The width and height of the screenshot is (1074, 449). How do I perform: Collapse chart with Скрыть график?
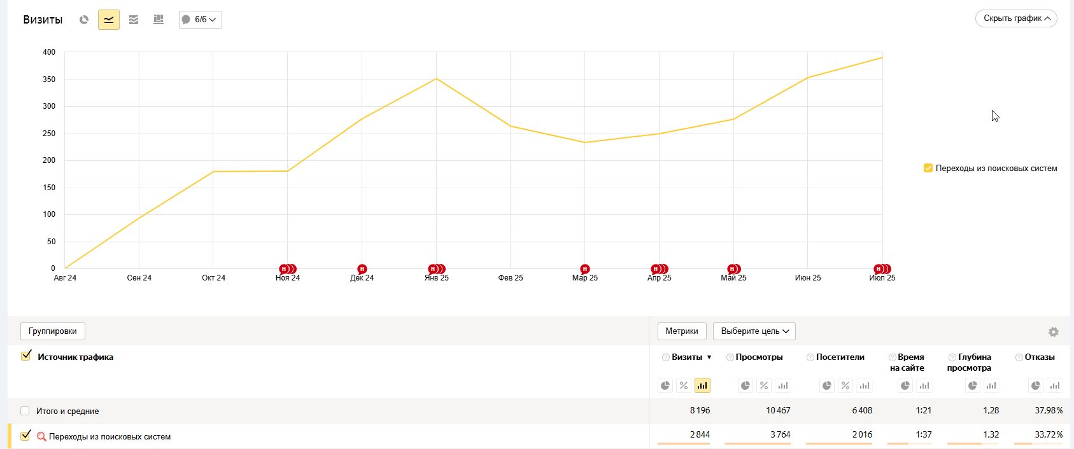1015,18
